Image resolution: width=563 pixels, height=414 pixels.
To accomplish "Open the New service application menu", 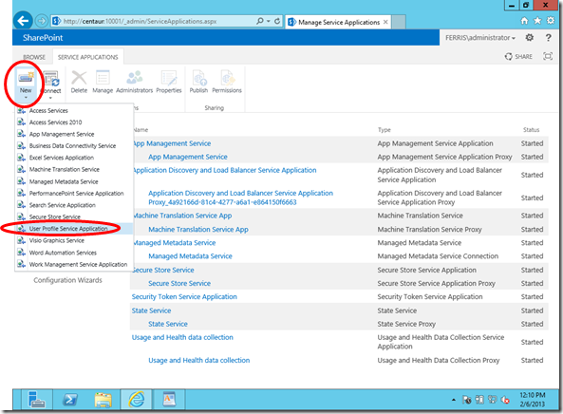I will coord(26,84).
